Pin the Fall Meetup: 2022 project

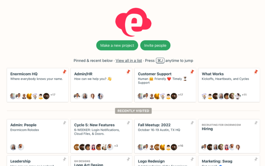192,123
